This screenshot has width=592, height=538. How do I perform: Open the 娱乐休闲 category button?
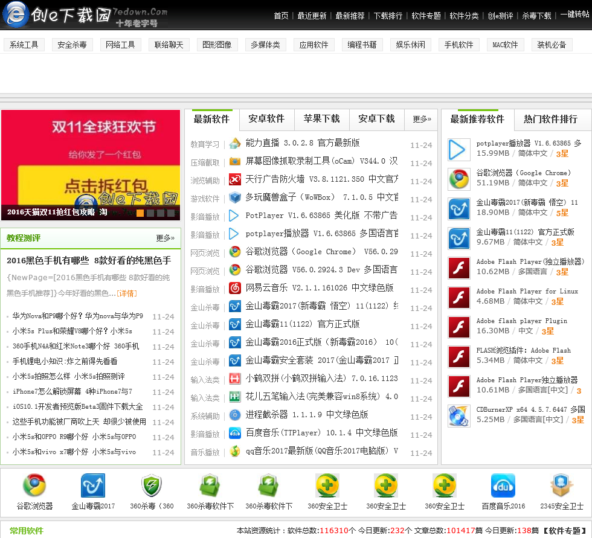point(410,45)
